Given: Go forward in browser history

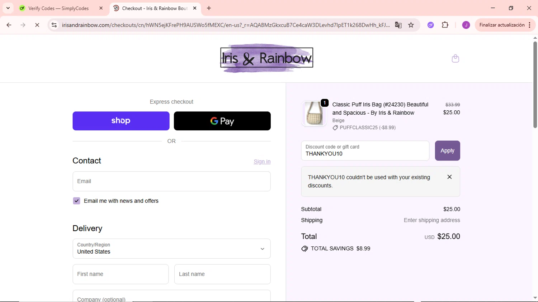Looking at the screenshot, I should 23,25.
